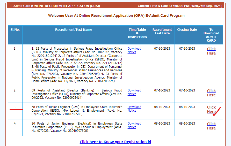
Task: Select the 09 Posts of Assistant Director text
Action: (77, 94)
